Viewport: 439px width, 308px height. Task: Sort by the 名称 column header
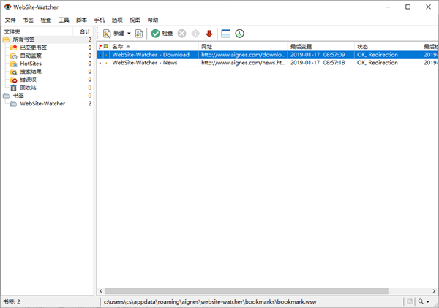pos(154,47)
